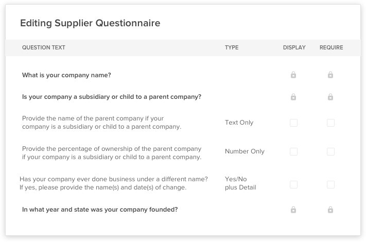Click the Require column header
This screenshot has height=242, width=366.
tap(331, 48)
